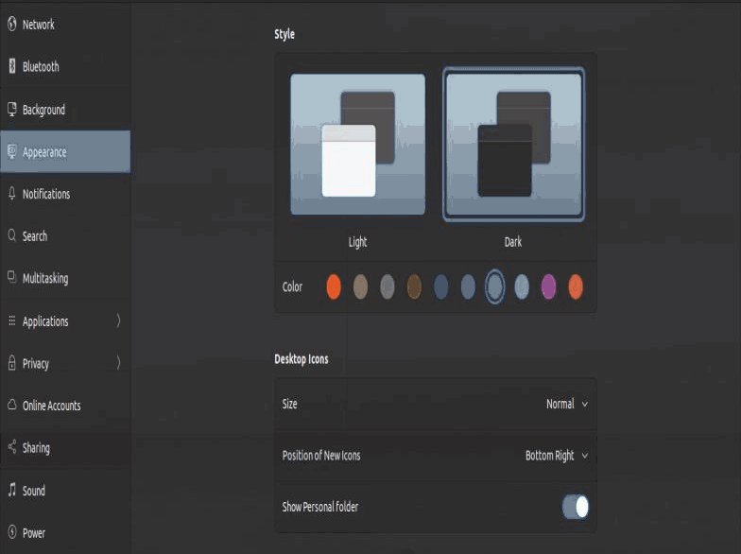This screenshot has height=554, width=741.
Task: Expand Applications submenu with its chevron
Action: (119, 320)
